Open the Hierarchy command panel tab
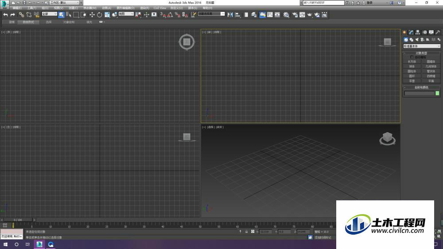Image resolution: width=443 pixels, height=249 pixels. point(418,32)
